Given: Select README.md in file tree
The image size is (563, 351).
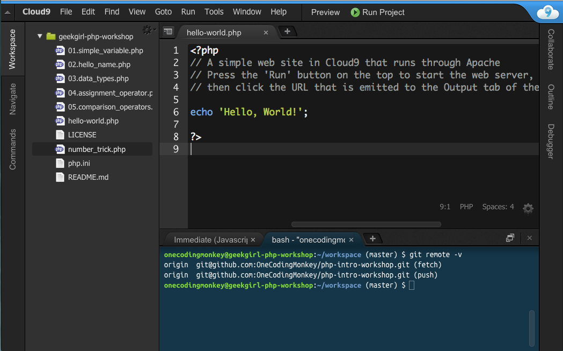Looking at the screenshot, I should [x=89, y=177].
